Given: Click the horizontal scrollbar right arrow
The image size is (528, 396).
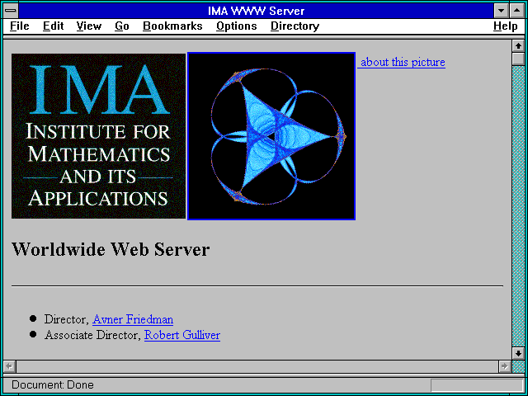Looking at the screenshot, I should click(504, 366).
